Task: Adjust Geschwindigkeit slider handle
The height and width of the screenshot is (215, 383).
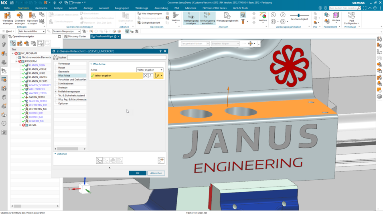Action: [x=298, y=15]
